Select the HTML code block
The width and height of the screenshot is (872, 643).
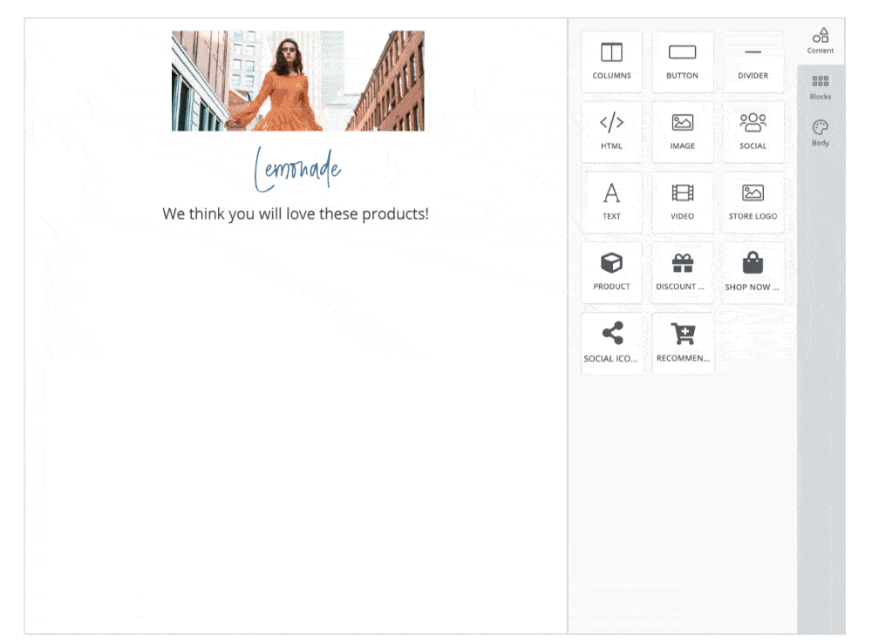(611, 132)
